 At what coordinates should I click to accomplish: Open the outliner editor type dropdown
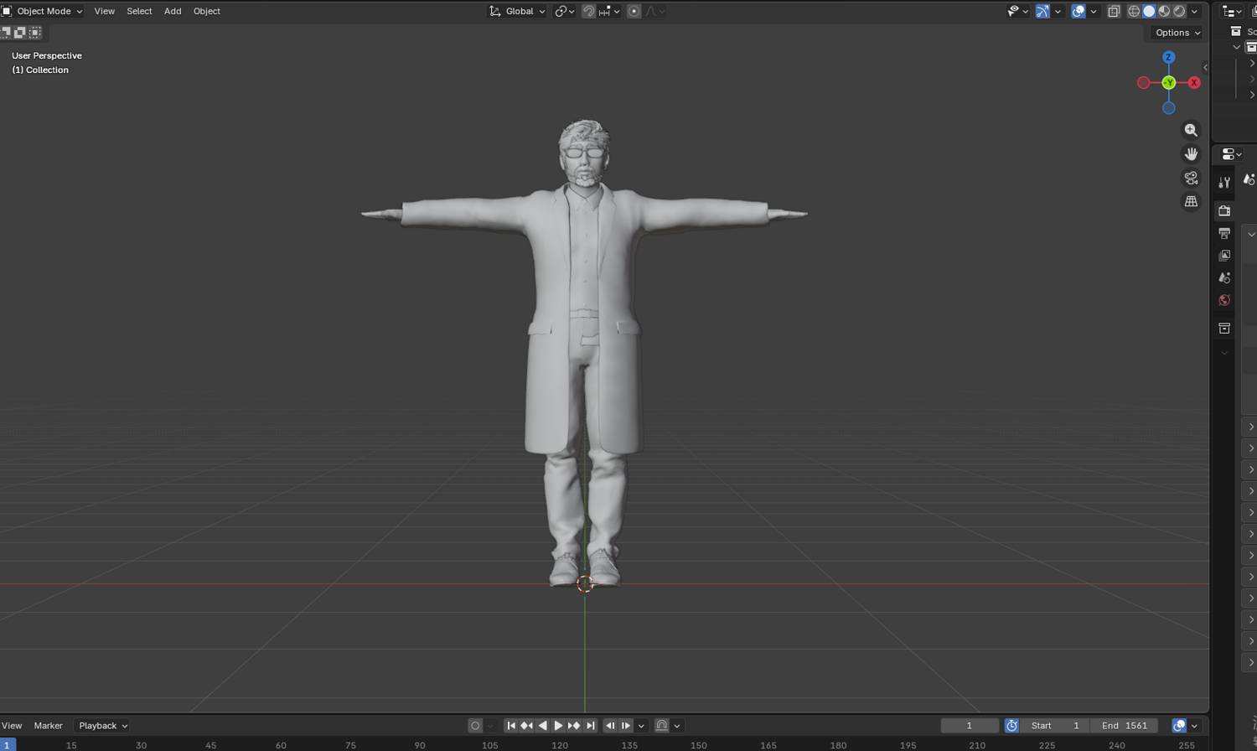(1232, 11)
